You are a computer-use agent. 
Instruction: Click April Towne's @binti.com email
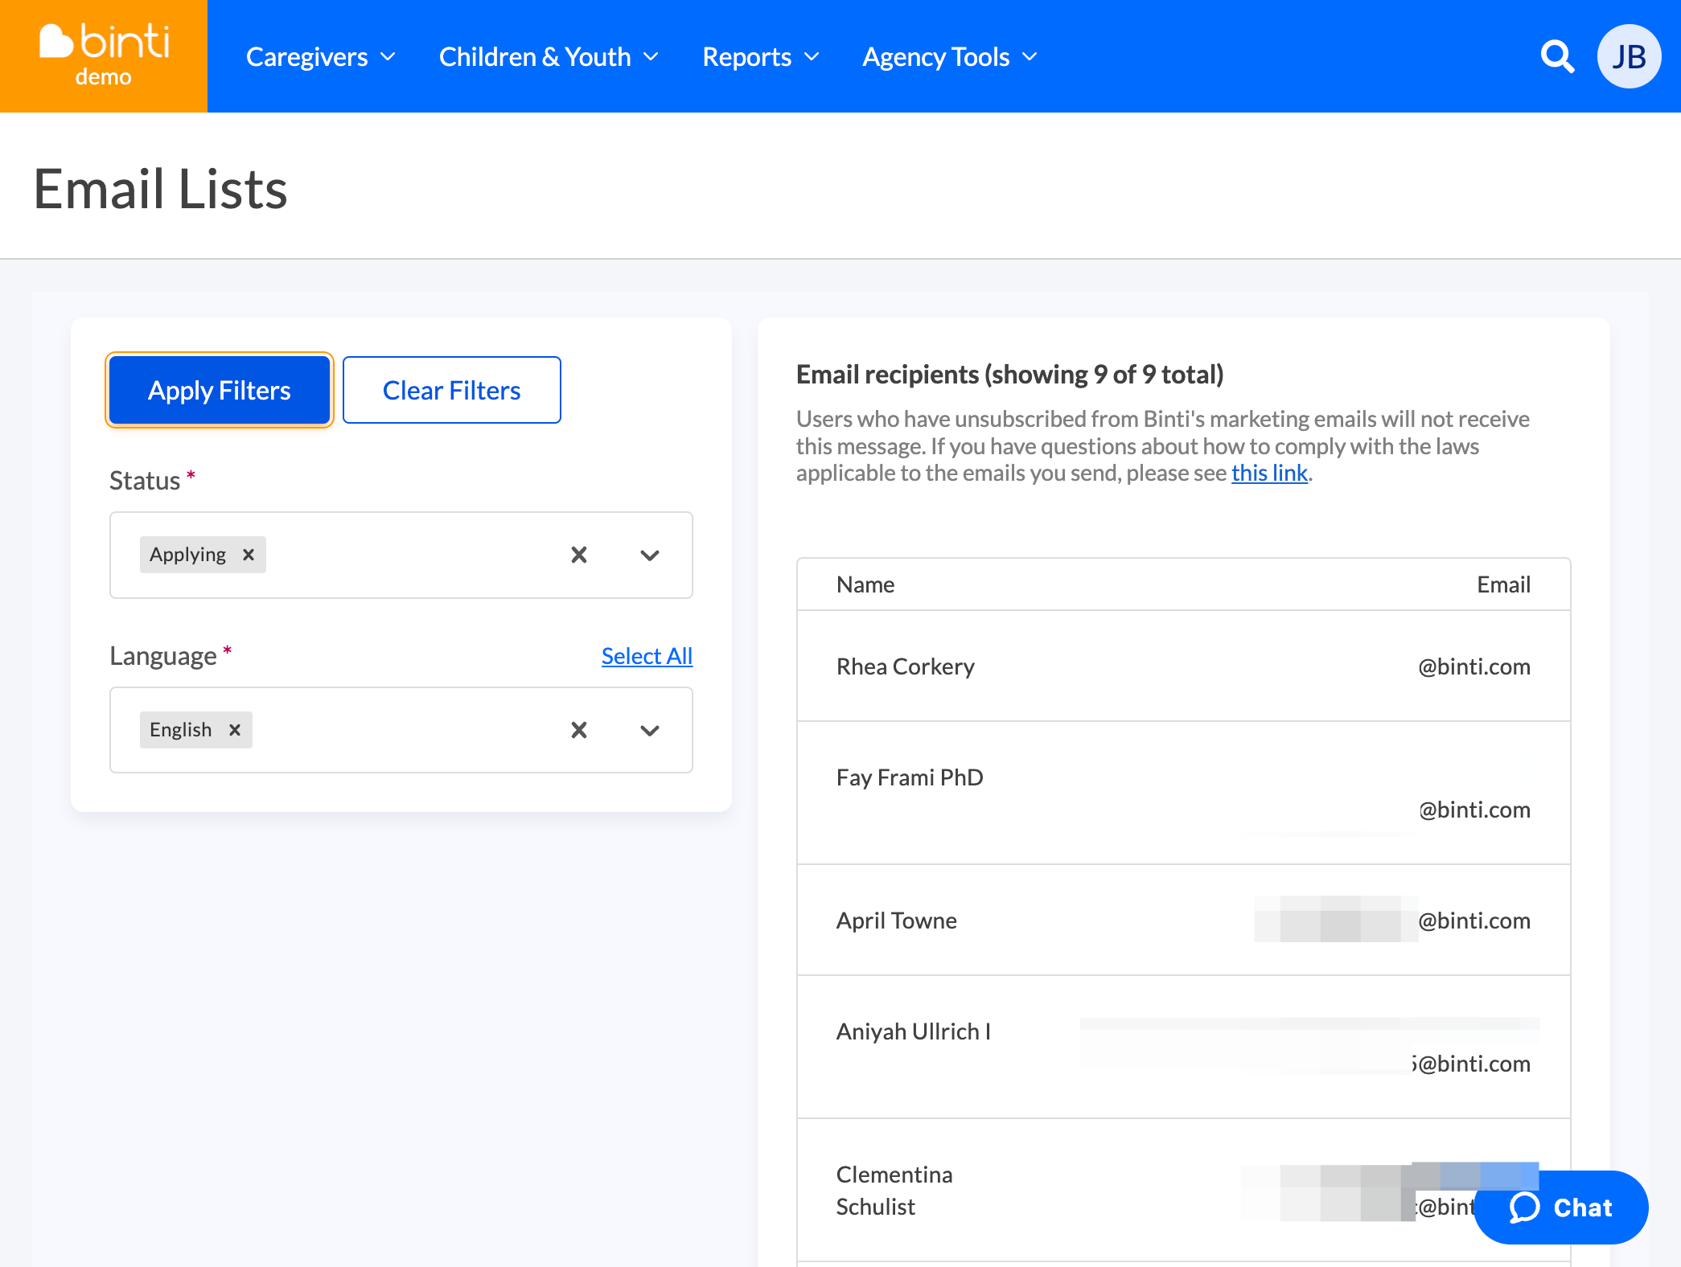pyautogui.click(x=1473, y=921)
